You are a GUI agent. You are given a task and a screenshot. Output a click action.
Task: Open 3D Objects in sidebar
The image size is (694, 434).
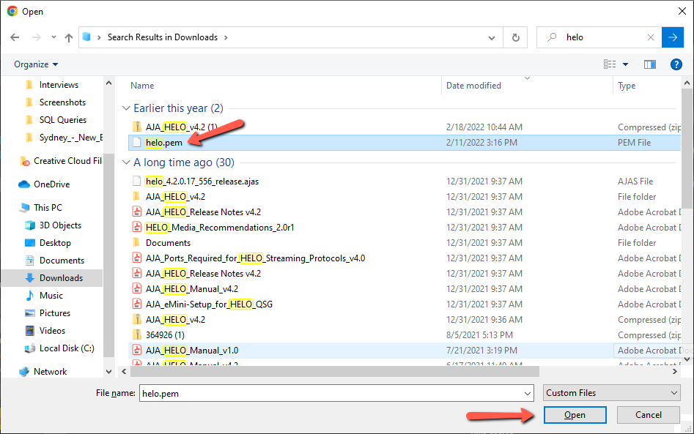pos(60,225)
